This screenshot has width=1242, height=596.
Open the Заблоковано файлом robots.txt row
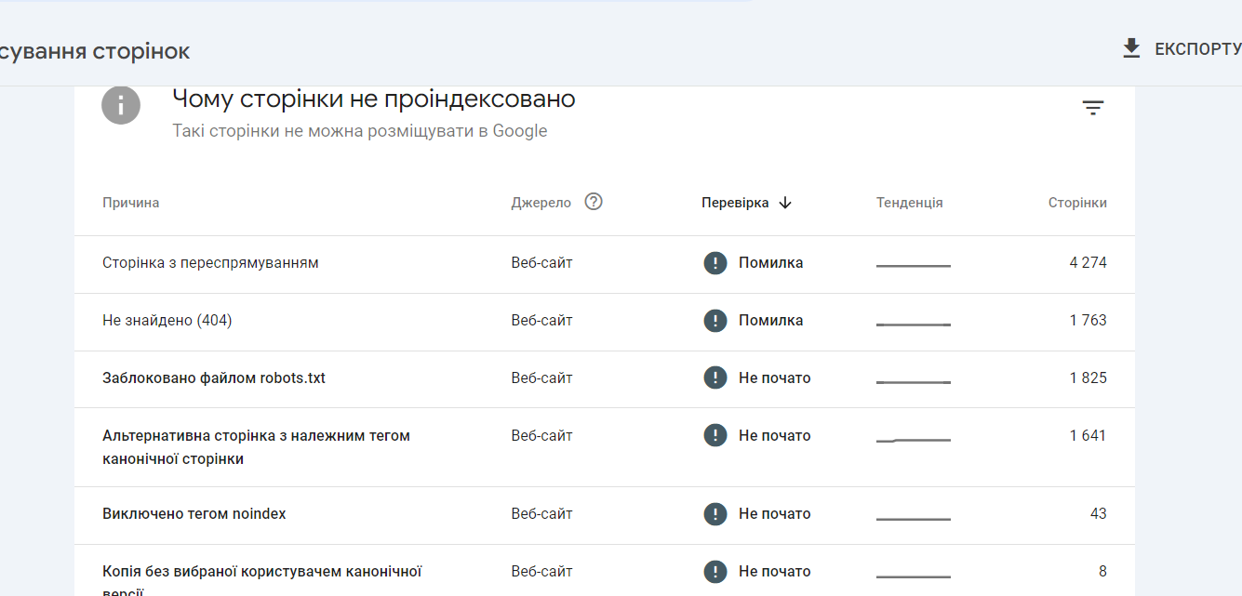[x=605, y=379]
